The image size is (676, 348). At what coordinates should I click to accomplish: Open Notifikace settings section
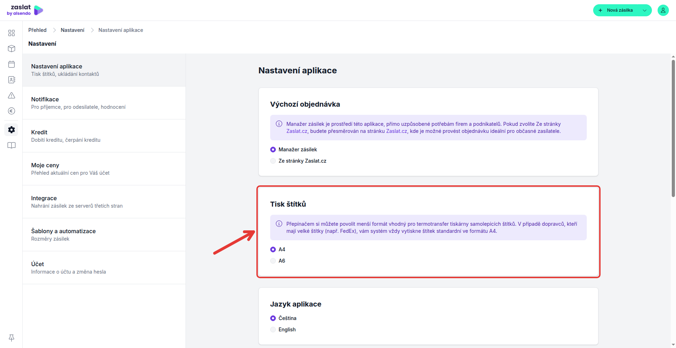[x=104, y=103]
